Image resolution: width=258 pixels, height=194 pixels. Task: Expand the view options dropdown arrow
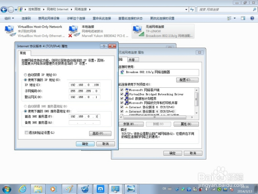[x=234, y=18]
